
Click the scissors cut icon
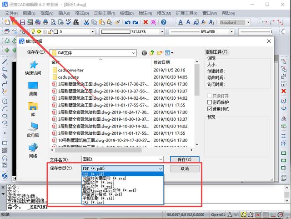coord(86,22)
